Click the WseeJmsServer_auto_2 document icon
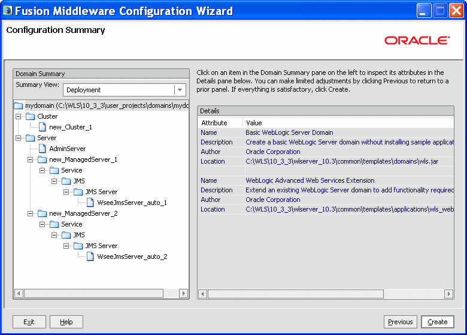The image size is (467, 335). tap(90, 256)
